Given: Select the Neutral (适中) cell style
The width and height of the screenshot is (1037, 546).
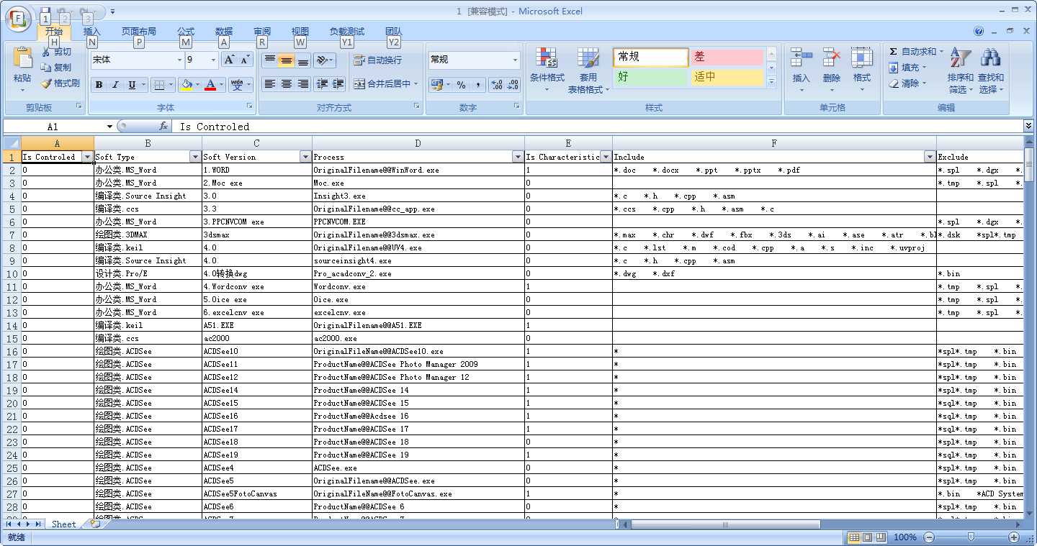Looking at the screenshot, I should (726, 77).
